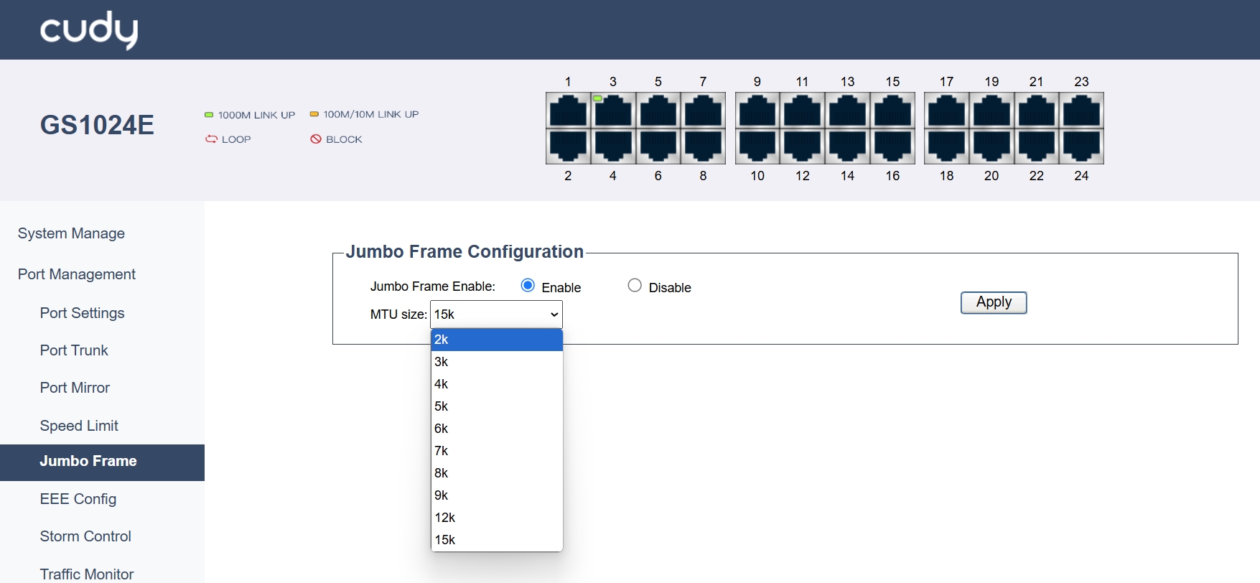Viewport: 1260px width, 583px height.
Task: Click the port 6 RJ45 icon
Action: (x=658, y=146)
